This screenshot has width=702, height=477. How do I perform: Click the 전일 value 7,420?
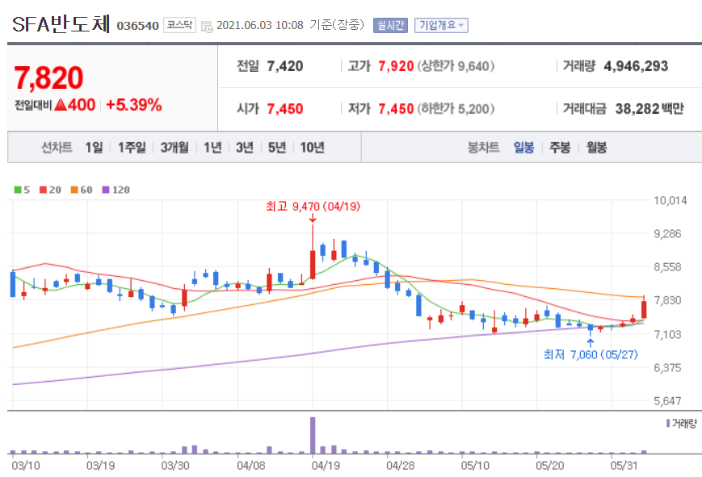[x=285, y=66]
